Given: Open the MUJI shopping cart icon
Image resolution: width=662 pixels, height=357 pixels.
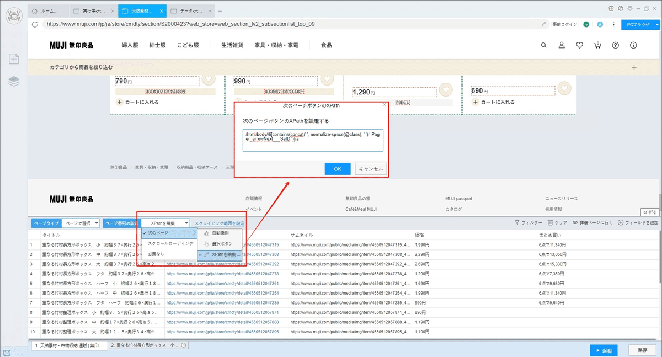Looking at the screenshot, I should (x=597, y=45).
